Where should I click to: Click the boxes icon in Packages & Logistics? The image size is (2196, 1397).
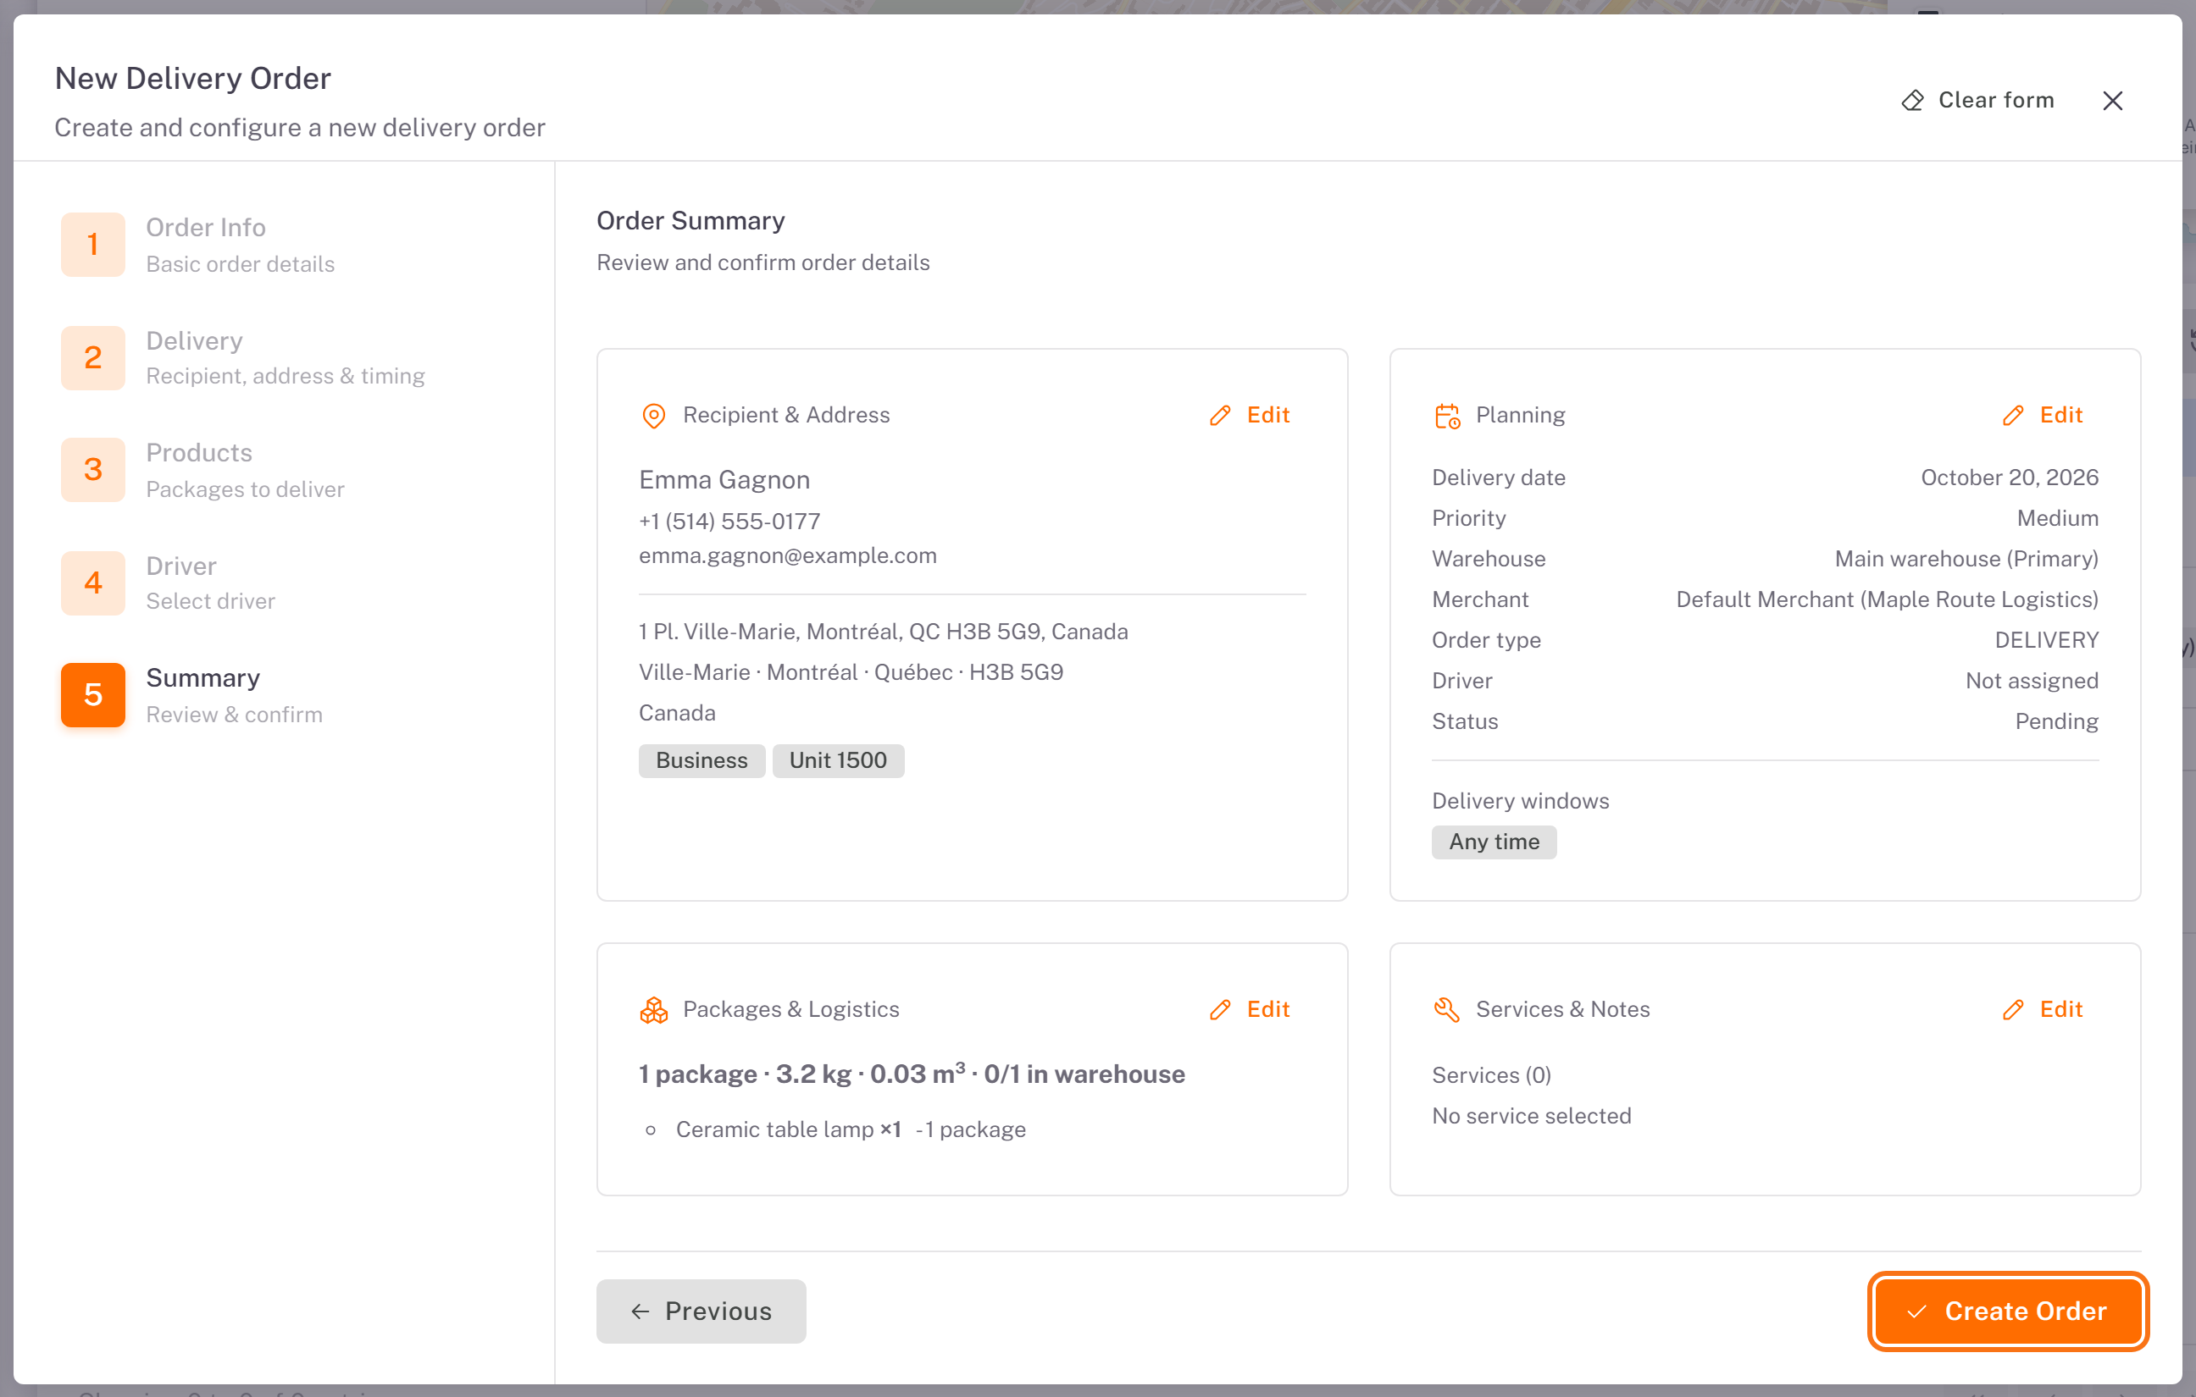(x=654, y=1010)
